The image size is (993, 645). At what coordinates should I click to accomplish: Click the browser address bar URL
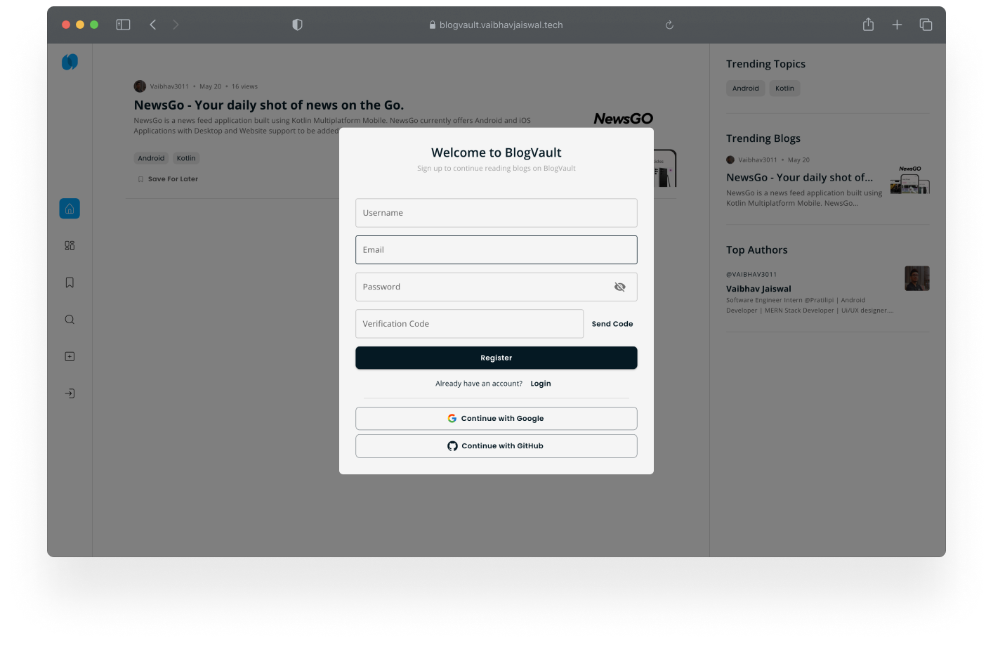[x=501, y=25]
